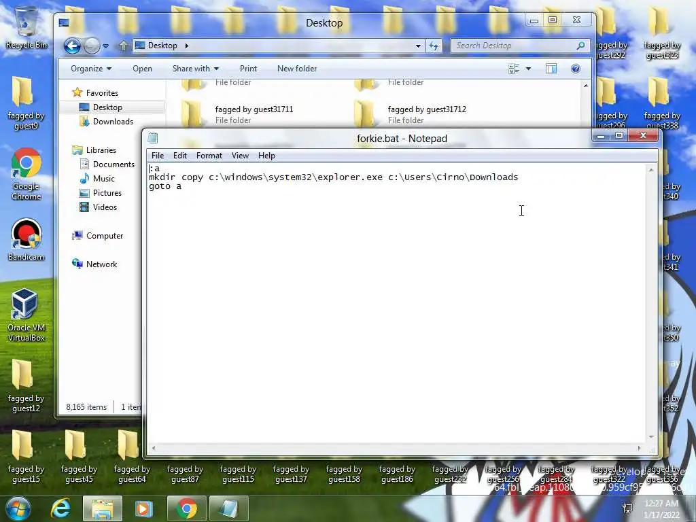This screenshot has width=696, height=522.
Task: Open Explorer Help icon
Action: coord(575,69)
